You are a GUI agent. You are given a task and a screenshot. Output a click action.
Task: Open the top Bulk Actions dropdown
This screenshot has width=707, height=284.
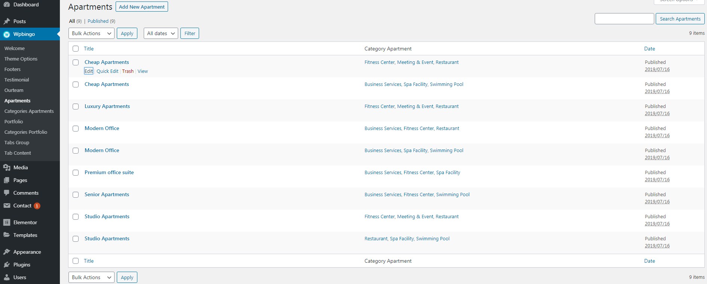click(x=91, y=33)
